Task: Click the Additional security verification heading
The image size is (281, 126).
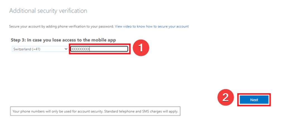Action: click(48, 11)
